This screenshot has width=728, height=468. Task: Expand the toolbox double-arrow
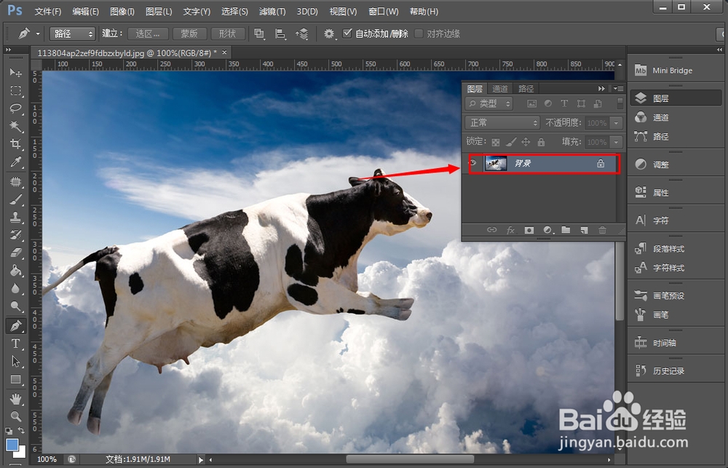pos(8,49)
